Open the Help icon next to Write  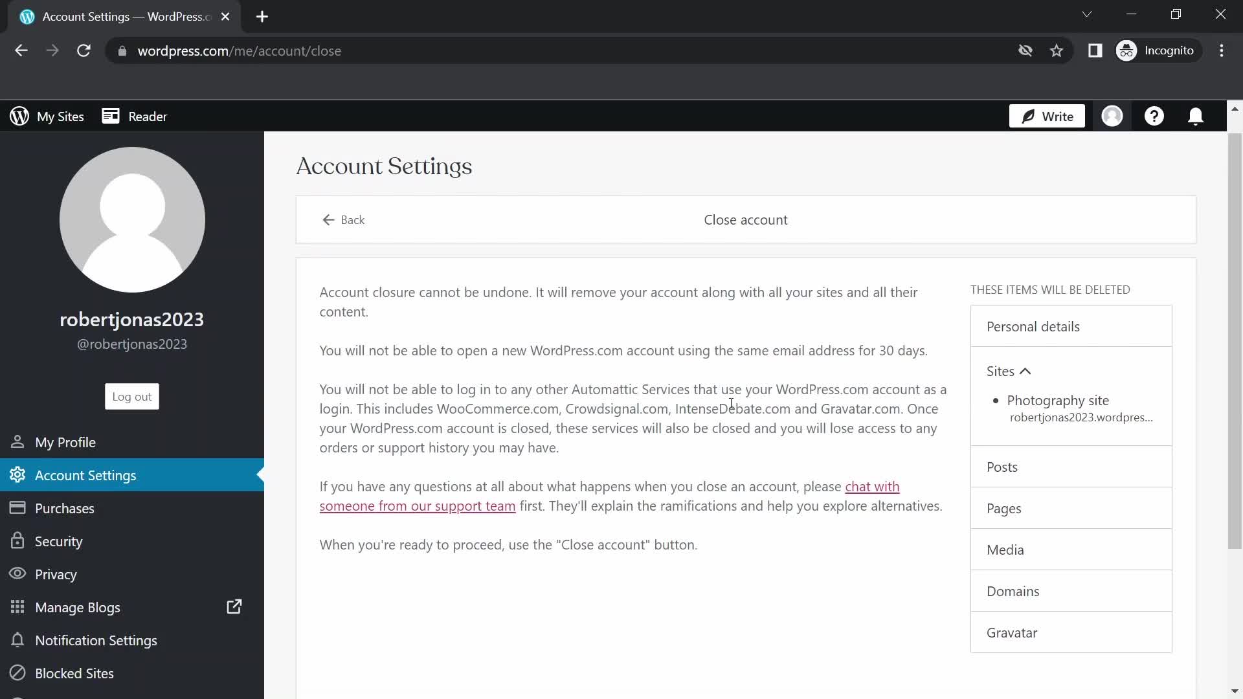(x=1154, y=116)
